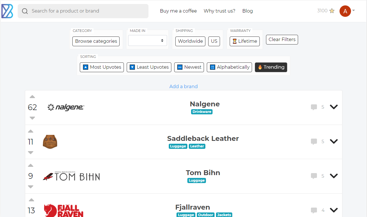This screenshot has height=217, width=367.
Task: Focus the product or brand search field
Action: click(83, 11)
